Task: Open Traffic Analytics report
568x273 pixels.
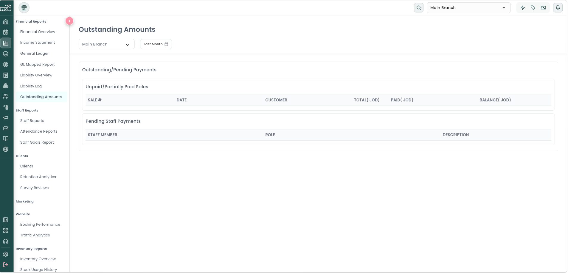Action: click(35, 235)
